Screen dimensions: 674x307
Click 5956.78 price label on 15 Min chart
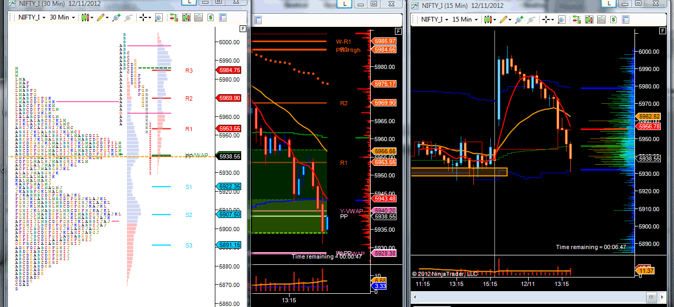click(x=648, y=126)
